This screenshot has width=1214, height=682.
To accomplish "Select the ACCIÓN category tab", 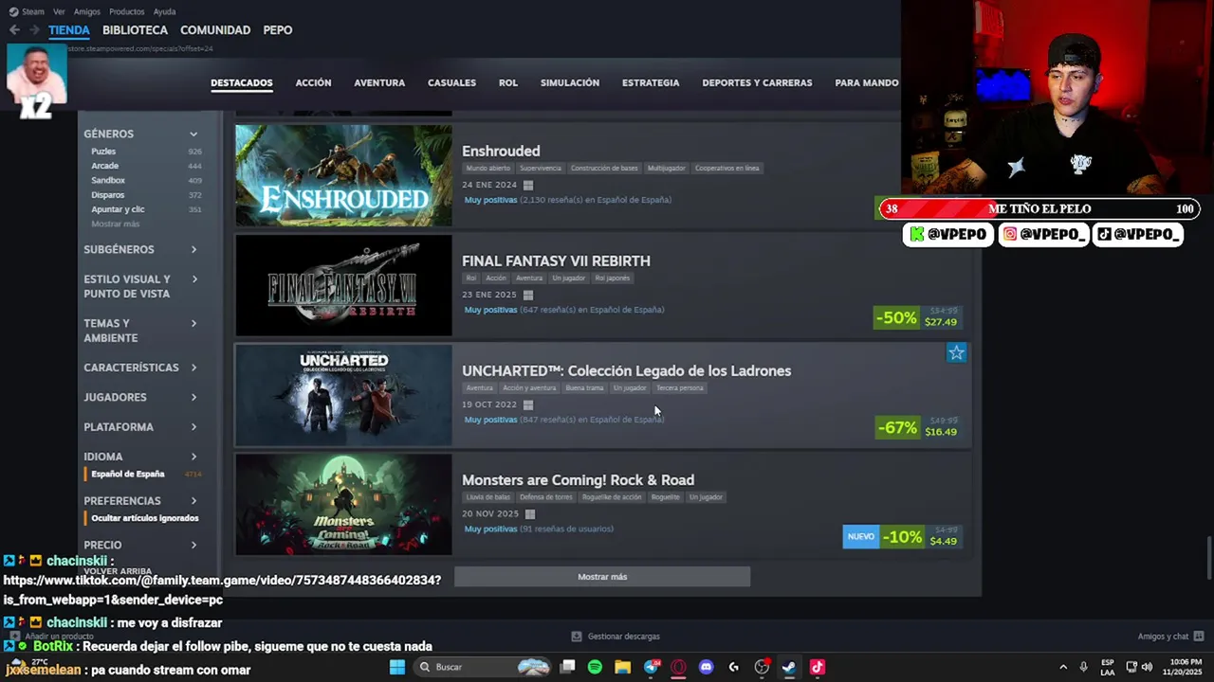I will point(313,83).
